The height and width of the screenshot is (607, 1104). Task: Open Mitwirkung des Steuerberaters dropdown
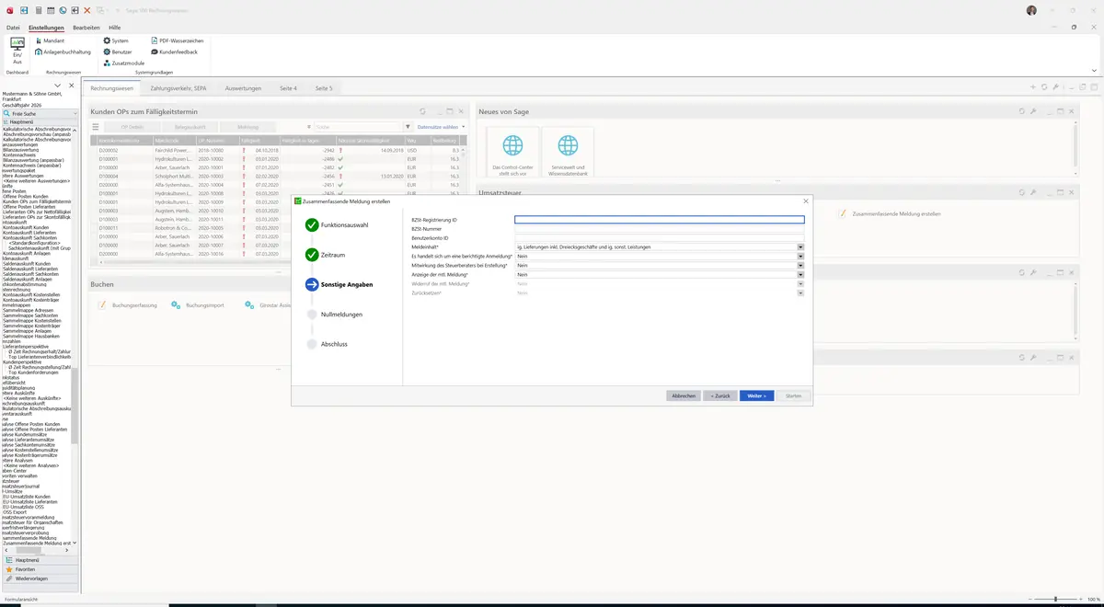(x=800, y=265)
